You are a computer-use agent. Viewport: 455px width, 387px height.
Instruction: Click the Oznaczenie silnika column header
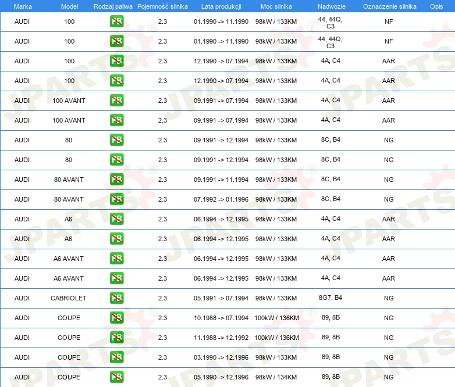[x=389, y=6]
